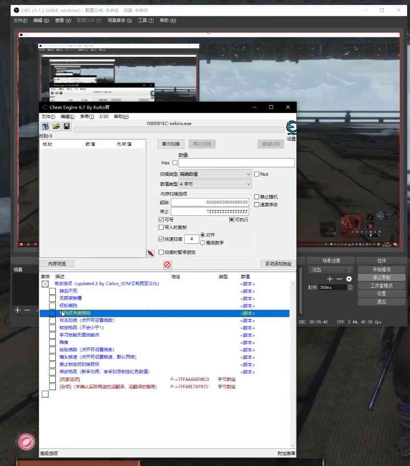410x466 pixels.
Task: Toggle the 写入时复制 checkbox
Action: click(161, 227)
